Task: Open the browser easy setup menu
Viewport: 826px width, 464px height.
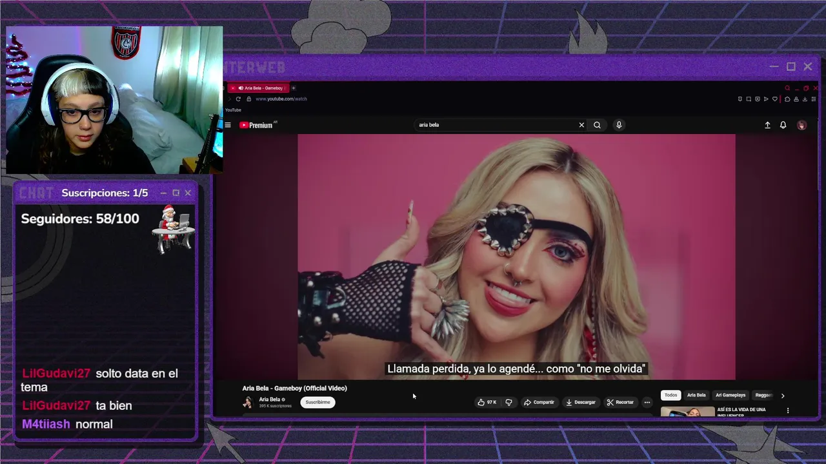Action: coord(813,99)
